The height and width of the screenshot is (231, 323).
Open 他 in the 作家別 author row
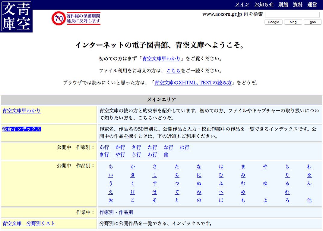(166, 155)
